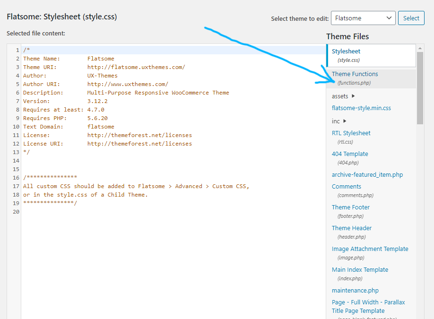Open flatsome-style.min.css file

(361, 108)
